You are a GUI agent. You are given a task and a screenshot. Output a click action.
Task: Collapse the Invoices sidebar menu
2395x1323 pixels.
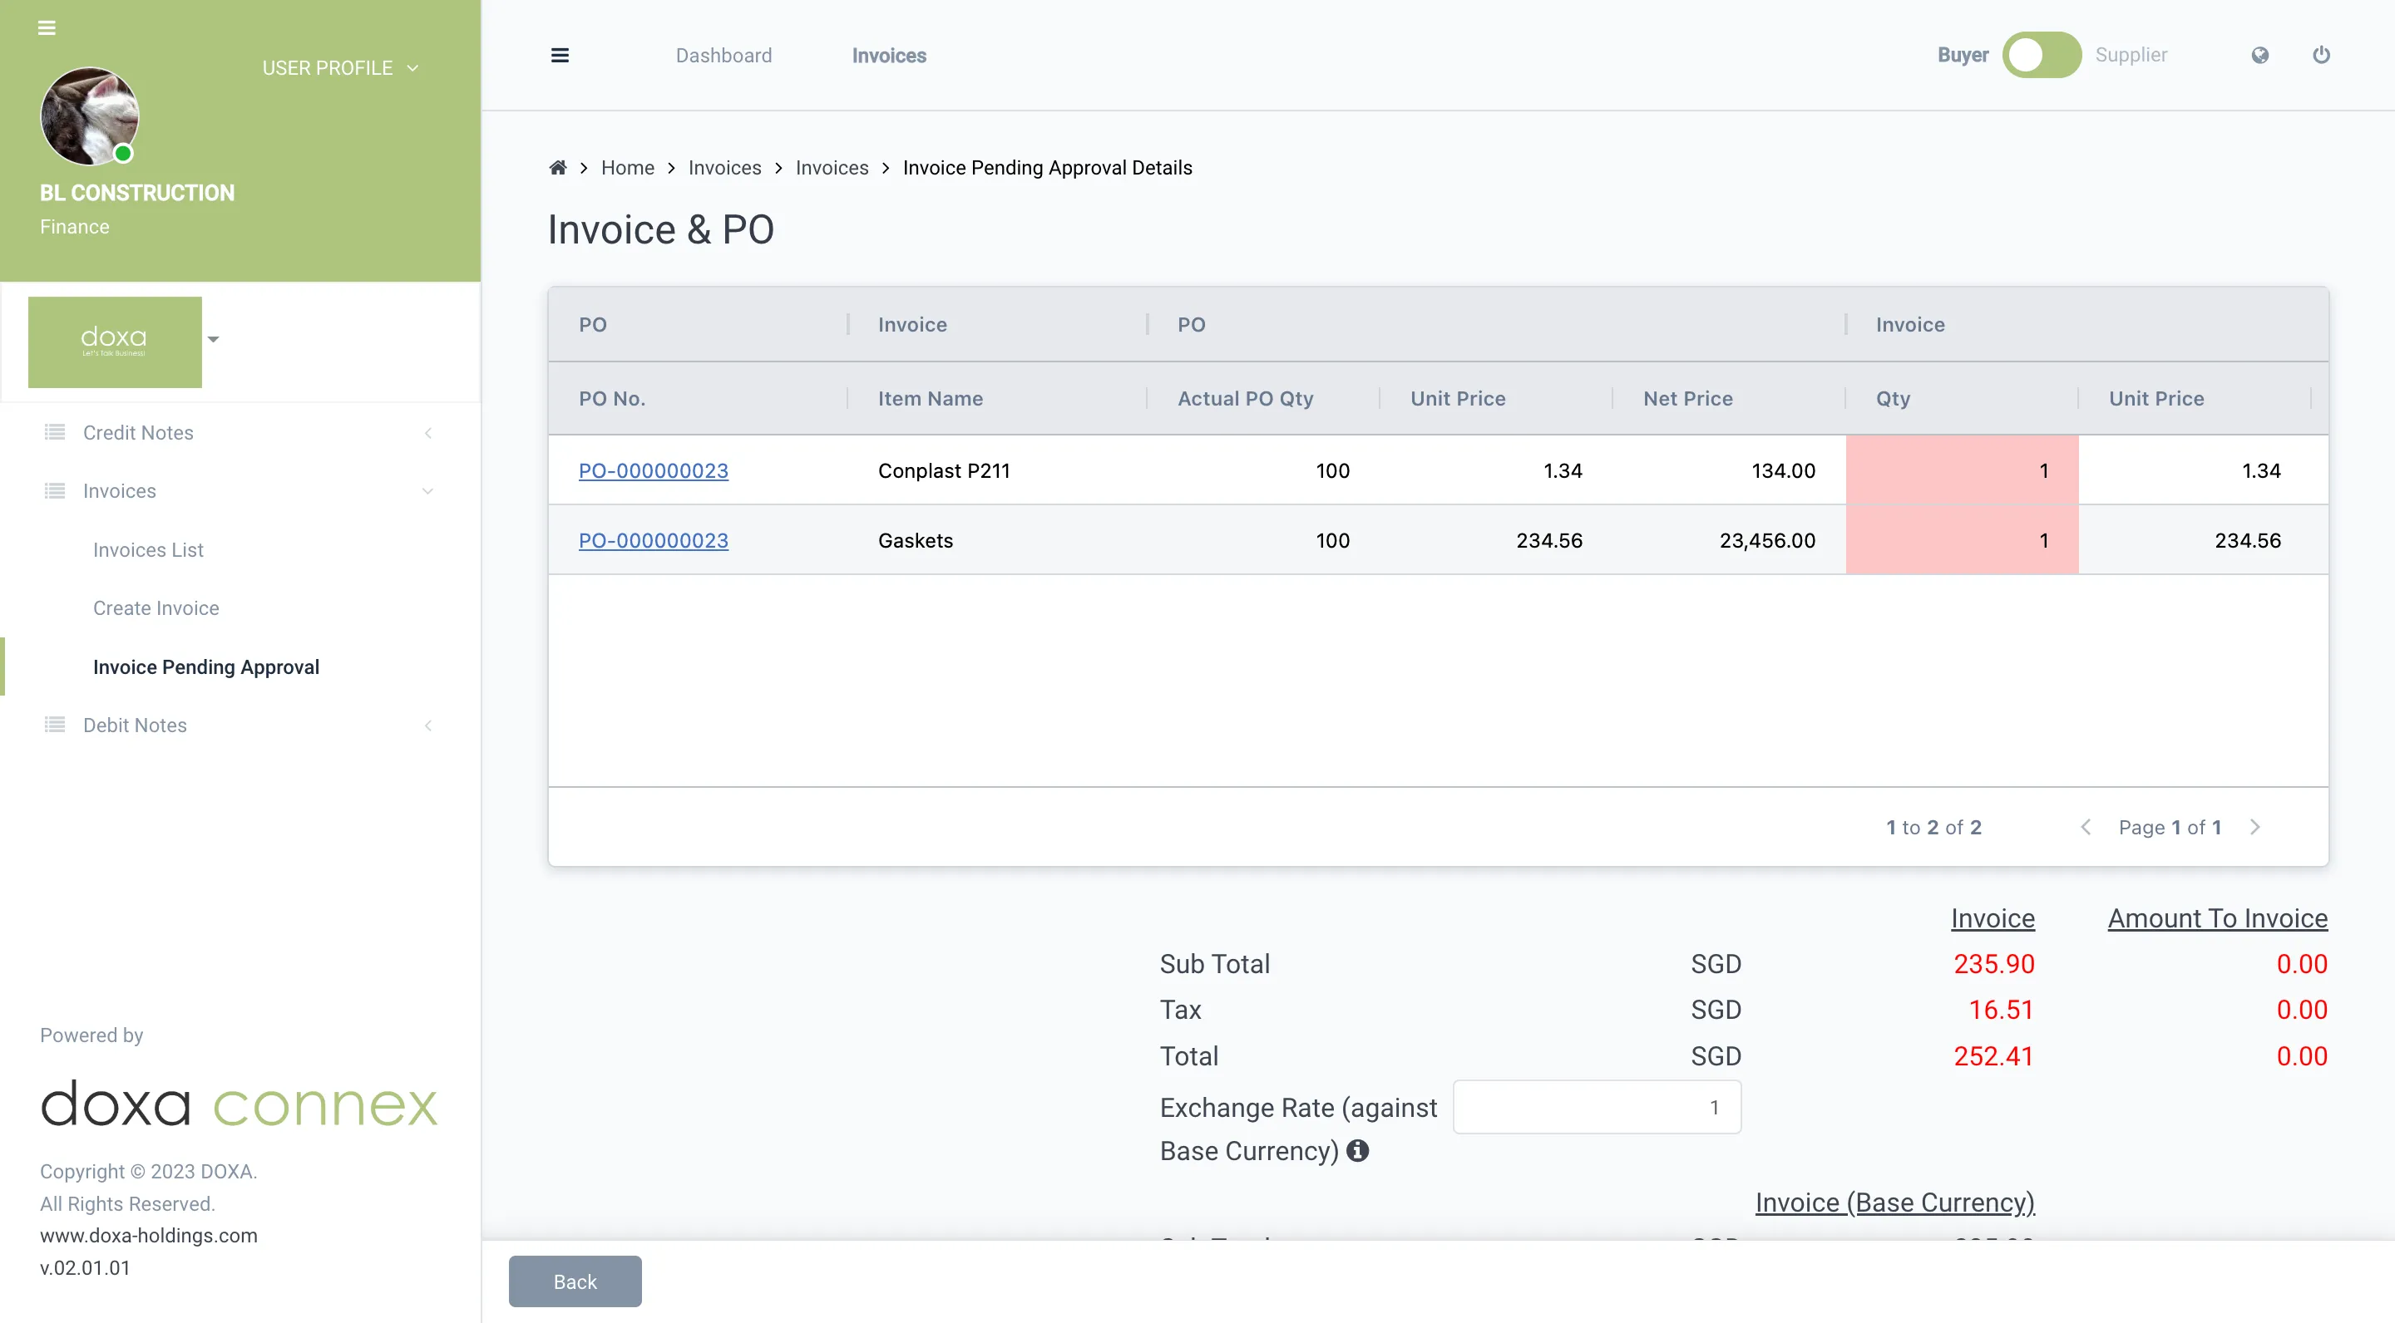[427, 491]
